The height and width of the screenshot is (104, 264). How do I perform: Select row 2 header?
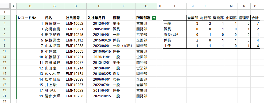coord(5,18)
